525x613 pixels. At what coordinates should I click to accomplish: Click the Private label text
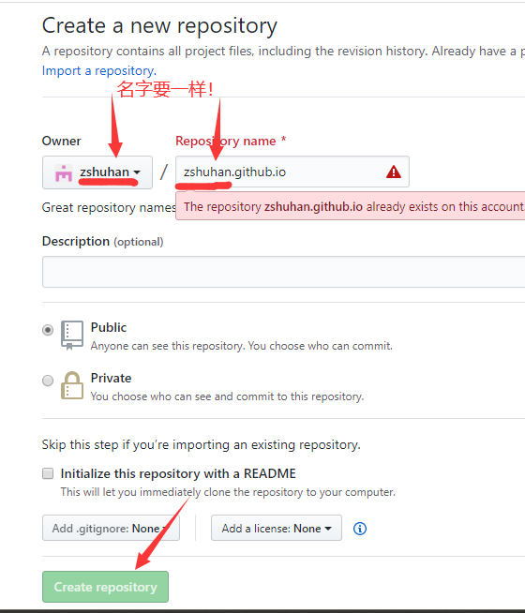click(x=111, y=378)
